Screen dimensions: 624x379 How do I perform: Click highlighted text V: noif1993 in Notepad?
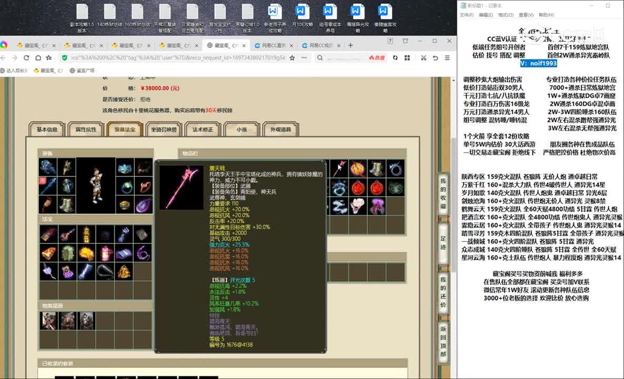click(x=538, y=63)
